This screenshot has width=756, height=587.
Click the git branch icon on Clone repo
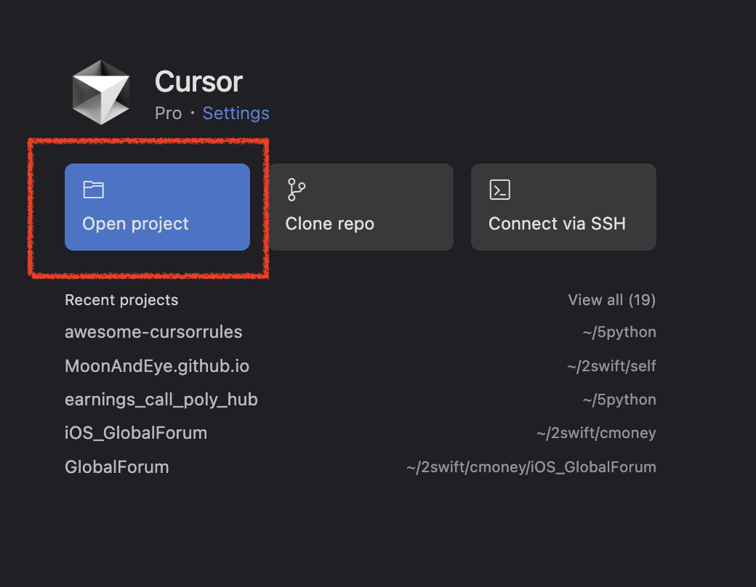[296, 190]
